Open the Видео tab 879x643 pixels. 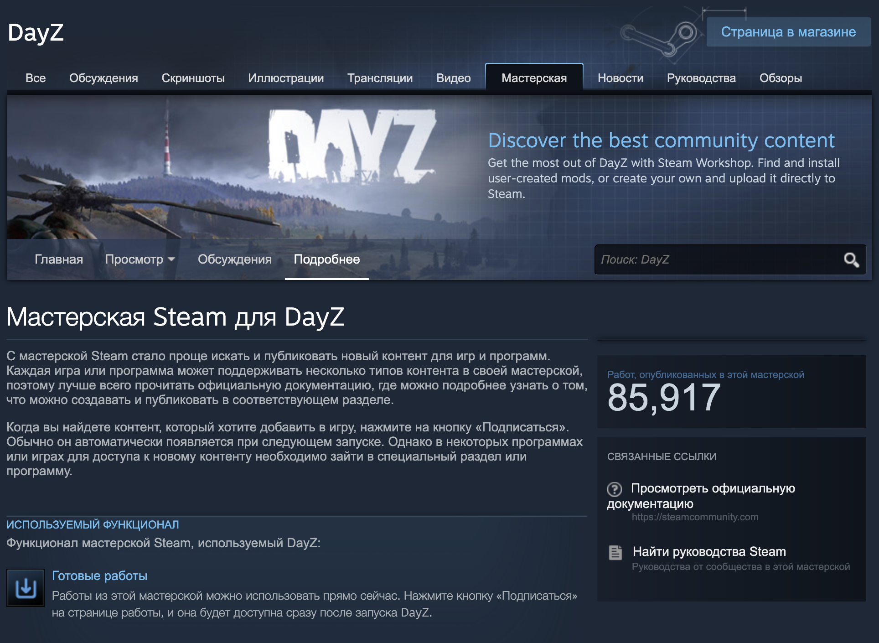(x=453, y=78)
